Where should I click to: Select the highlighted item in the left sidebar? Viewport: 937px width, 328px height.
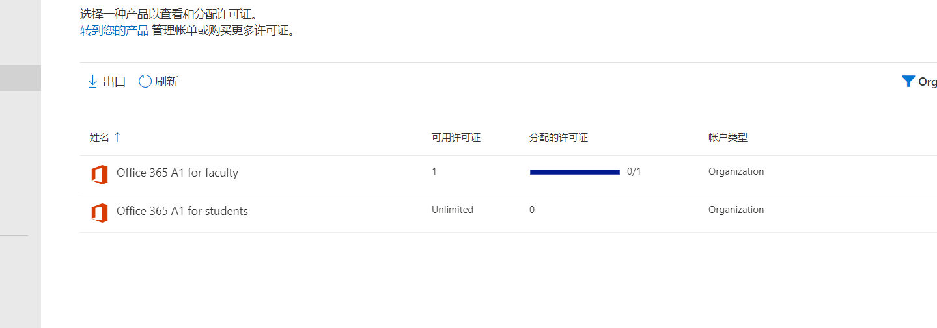[20, 78]
